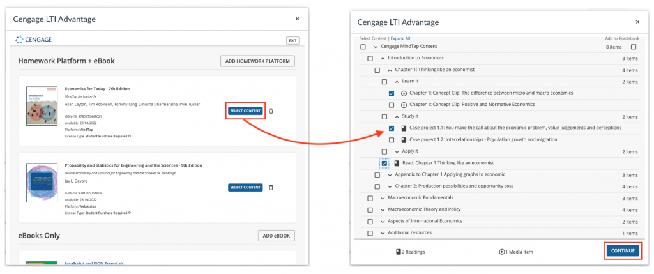Click media play icon for micro and macro Concept Clip
Viewport: 654px width, 274px height.
point(404,93)
